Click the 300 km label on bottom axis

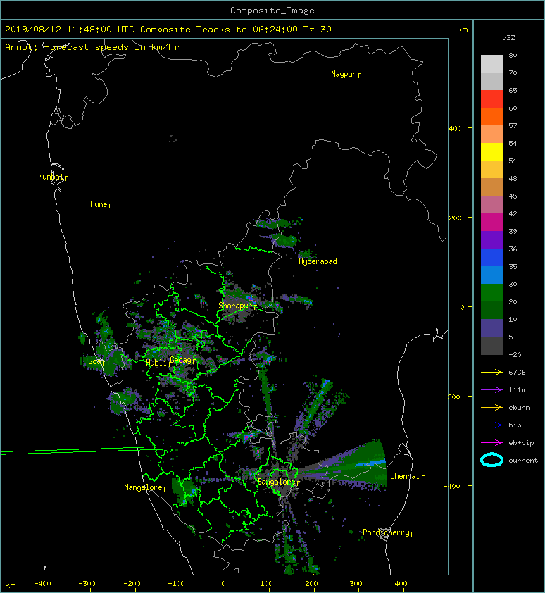tap(356, 584)
